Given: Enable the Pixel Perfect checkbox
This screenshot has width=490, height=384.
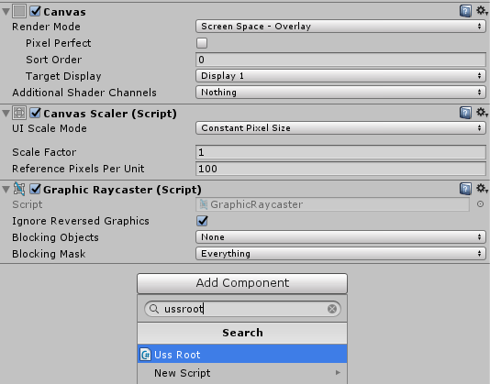Looking at the screenshot, I should click(x=202, y=43).
